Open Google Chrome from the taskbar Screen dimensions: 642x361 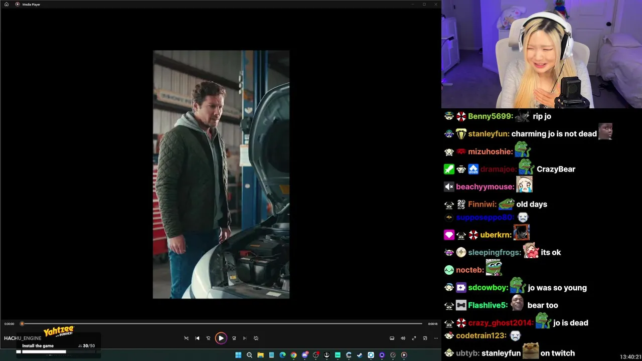[293, 355]
